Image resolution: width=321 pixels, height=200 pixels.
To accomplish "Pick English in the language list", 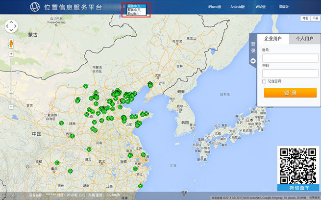I will tap(133, 14).
